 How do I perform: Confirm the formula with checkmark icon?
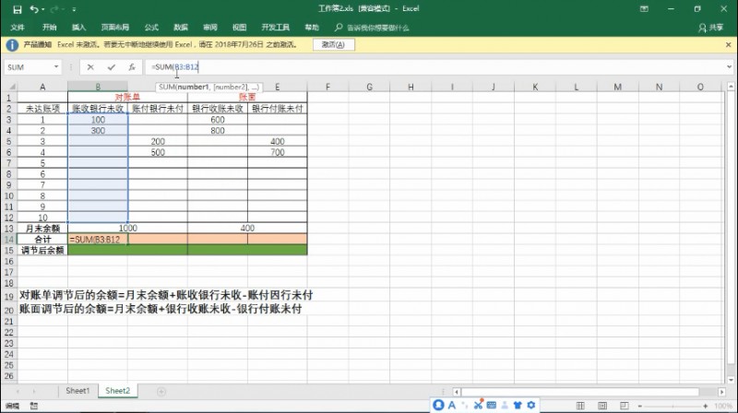(111, 67)
